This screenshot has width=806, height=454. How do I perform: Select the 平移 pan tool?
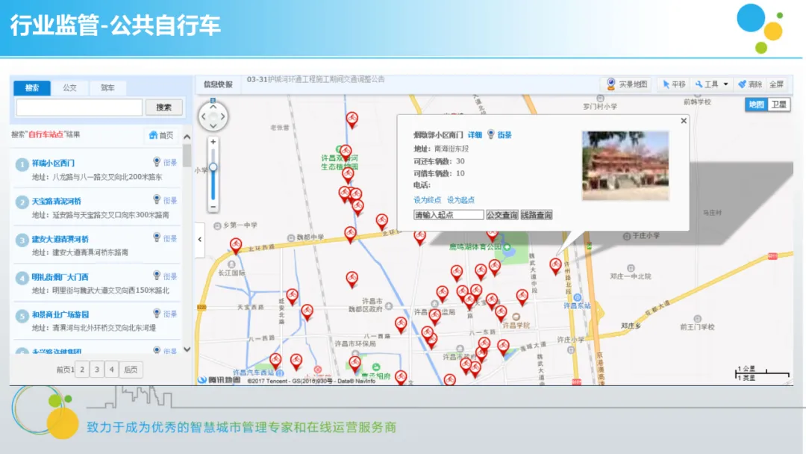click(x=674, y=84)
